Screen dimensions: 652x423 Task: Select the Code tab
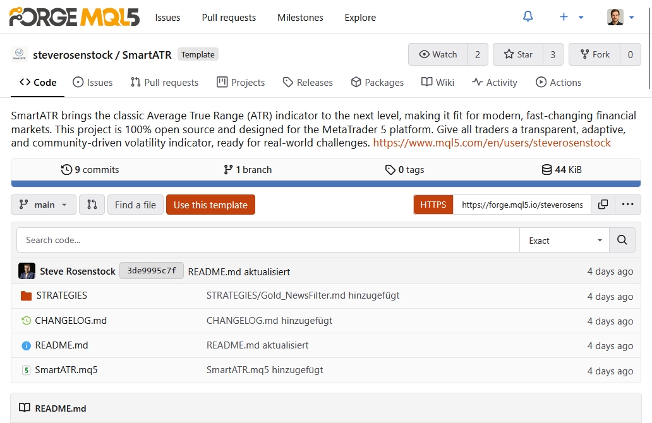(38, 82)
